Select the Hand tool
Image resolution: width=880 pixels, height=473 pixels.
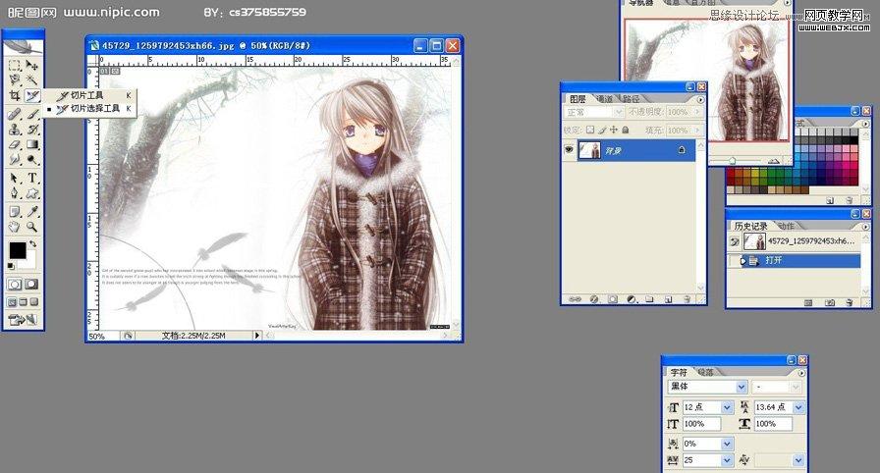15,227
